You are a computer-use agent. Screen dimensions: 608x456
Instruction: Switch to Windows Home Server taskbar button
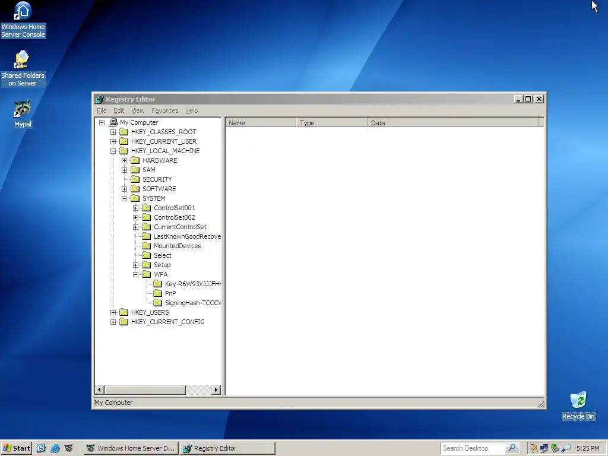tap(131, 448)
